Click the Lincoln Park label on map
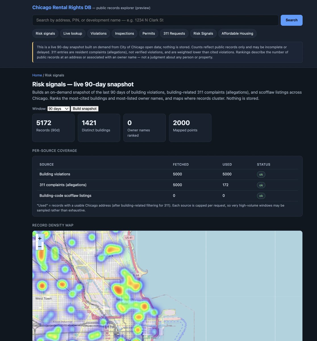This screenshot has width=317, height=341. [x=104, y=256]
